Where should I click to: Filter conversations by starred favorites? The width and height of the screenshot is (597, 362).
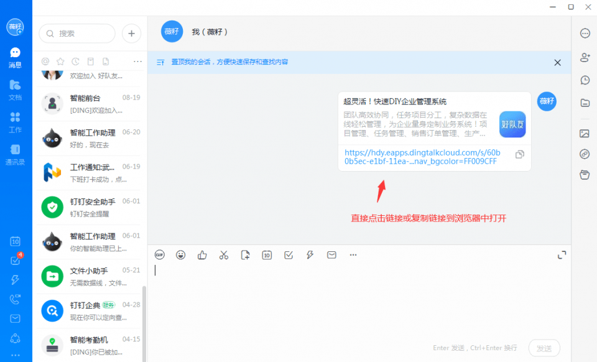[x=60, y=62]
